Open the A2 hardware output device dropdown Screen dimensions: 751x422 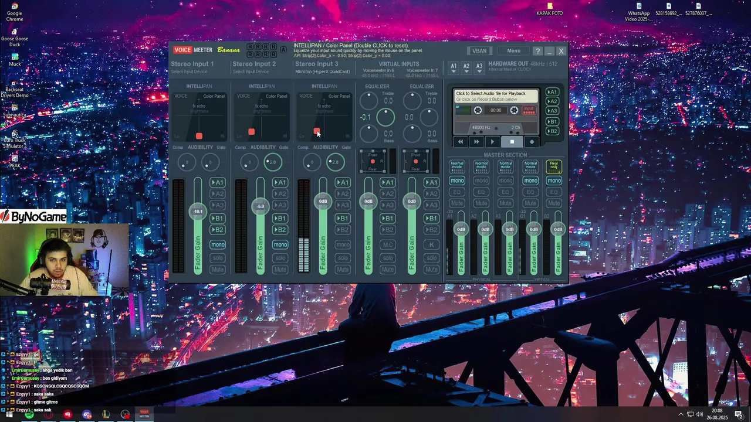coord(466,67)
